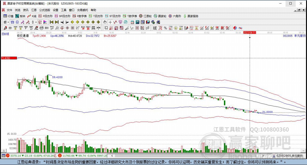Click the first yellow diamond arrow icon
Image resolution: width=307 pixels, height=165 pixels.
pos(72,22)
